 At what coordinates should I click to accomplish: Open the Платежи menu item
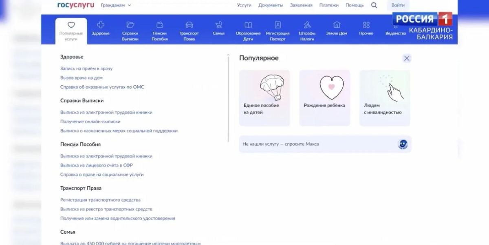pos(329,5)
